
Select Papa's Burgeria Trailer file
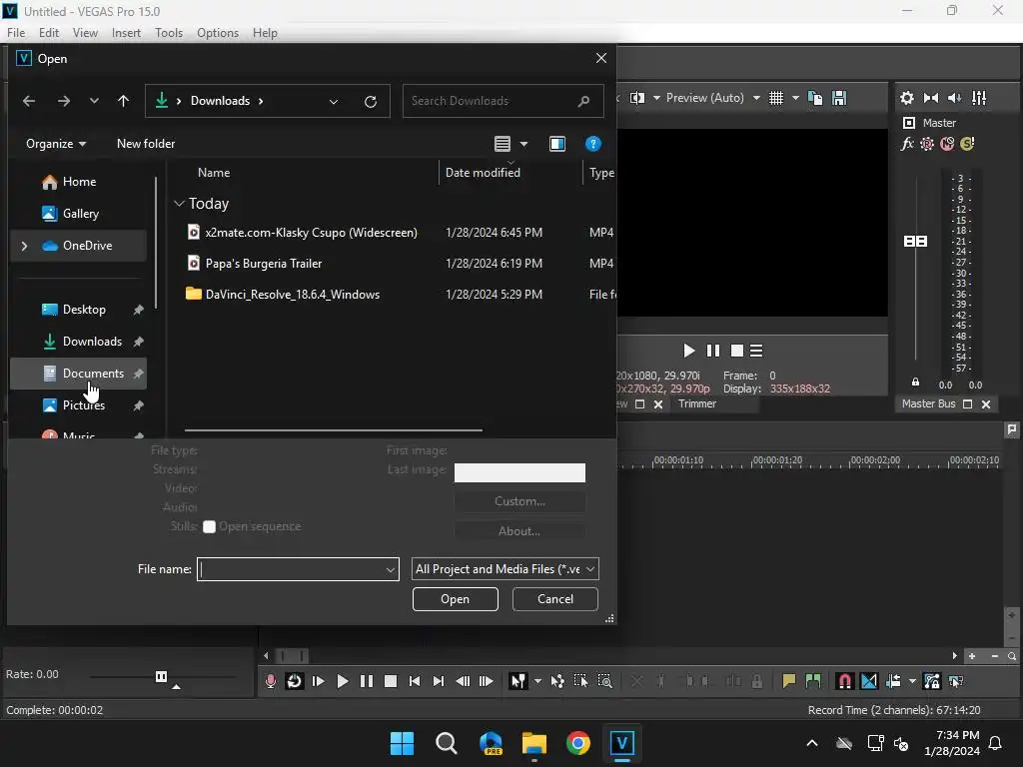(x=264, y=264)
